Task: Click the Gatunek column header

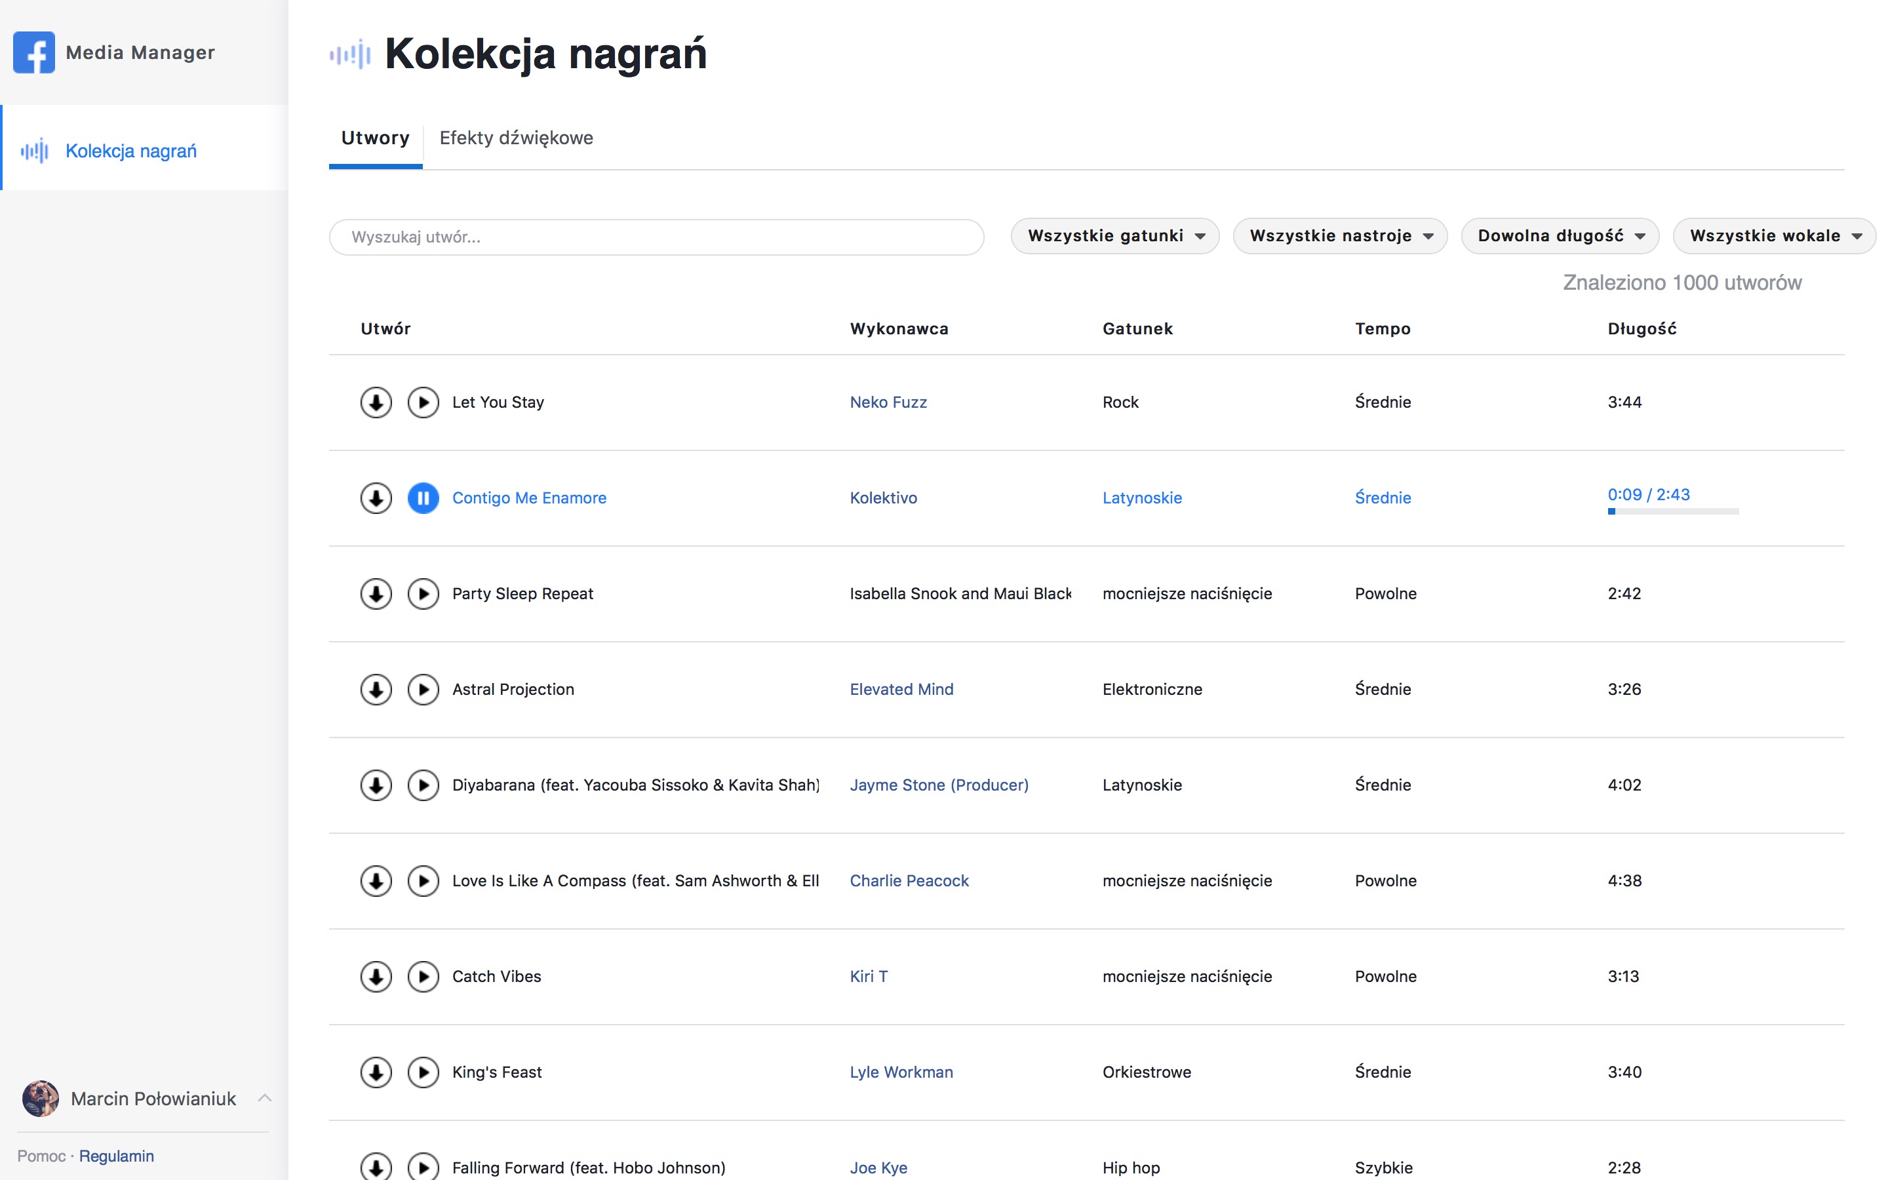Action: (x=1137, y=328)
